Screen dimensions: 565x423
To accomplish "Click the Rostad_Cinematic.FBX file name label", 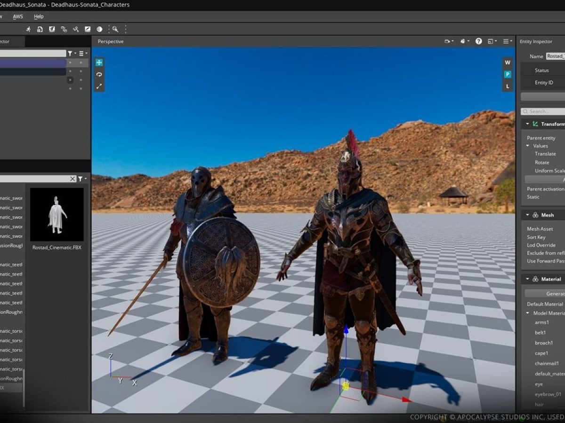I will pos(57,247).
